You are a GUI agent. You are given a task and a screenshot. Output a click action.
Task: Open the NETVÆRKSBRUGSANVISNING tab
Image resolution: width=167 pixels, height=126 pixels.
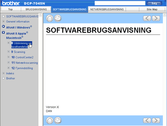107,9
